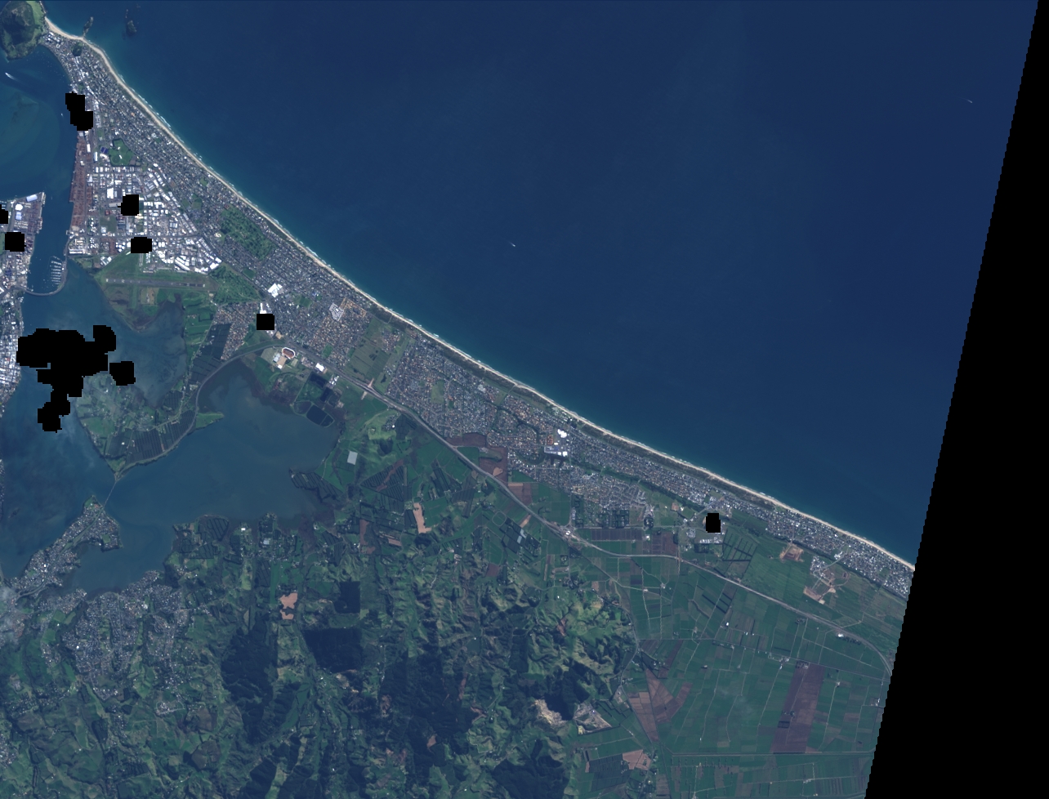Select the large brown rectangular field in the farmland
1049x799 pixels.
tap(798, 707)
